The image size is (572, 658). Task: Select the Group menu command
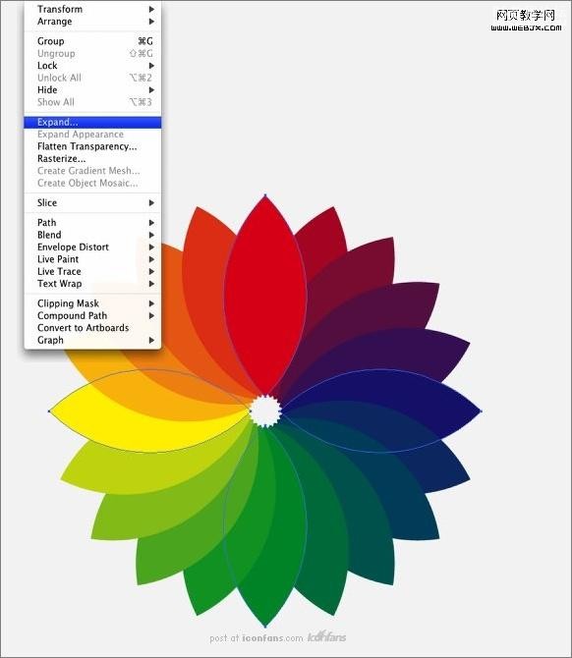coord(92,41)
